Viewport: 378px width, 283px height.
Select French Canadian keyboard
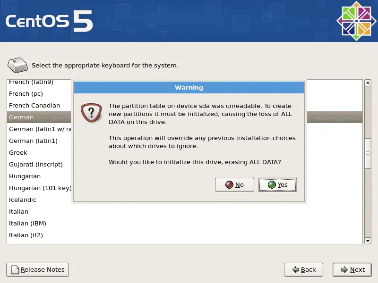(x=39, y=105)
